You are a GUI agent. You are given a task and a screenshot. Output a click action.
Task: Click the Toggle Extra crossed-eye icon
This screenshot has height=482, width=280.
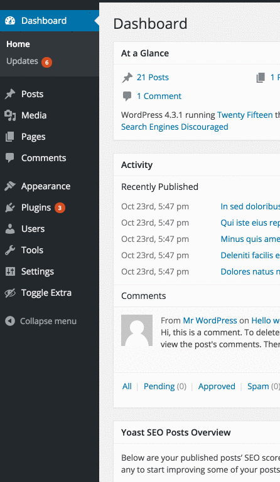(10, 293)
